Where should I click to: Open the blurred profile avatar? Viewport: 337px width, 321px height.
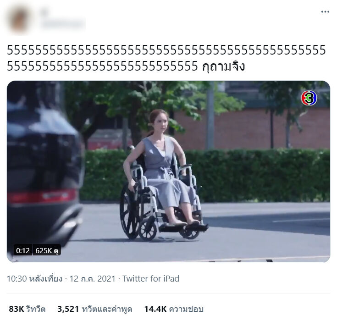19,19
